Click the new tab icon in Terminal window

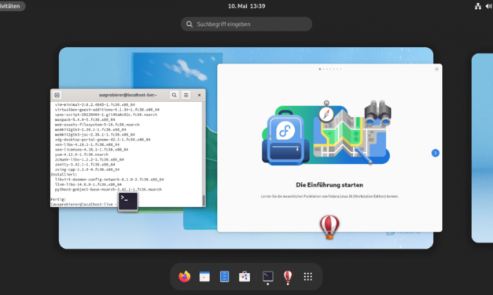click(x=57, y=95)
